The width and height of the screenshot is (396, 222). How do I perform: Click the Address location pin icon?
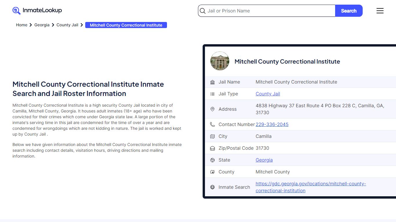coord(212,109)
